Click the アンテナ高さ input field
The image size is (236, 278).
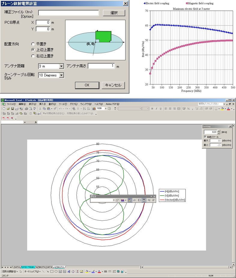[101, 66]
